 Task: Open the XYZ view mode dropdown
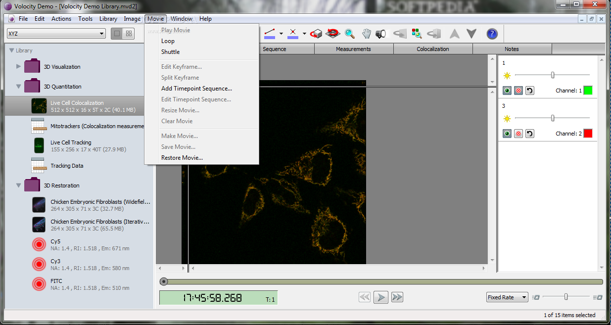point(56,34)
